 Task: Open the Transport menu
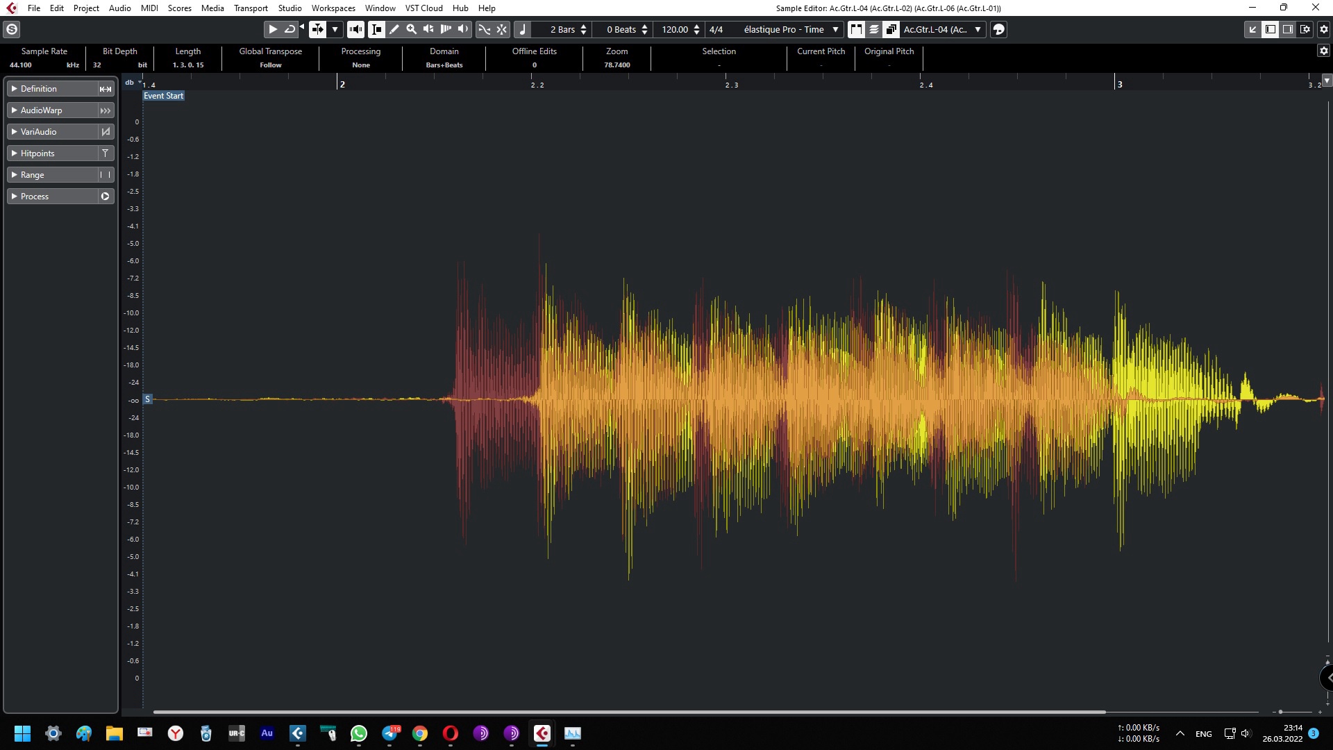251,8
